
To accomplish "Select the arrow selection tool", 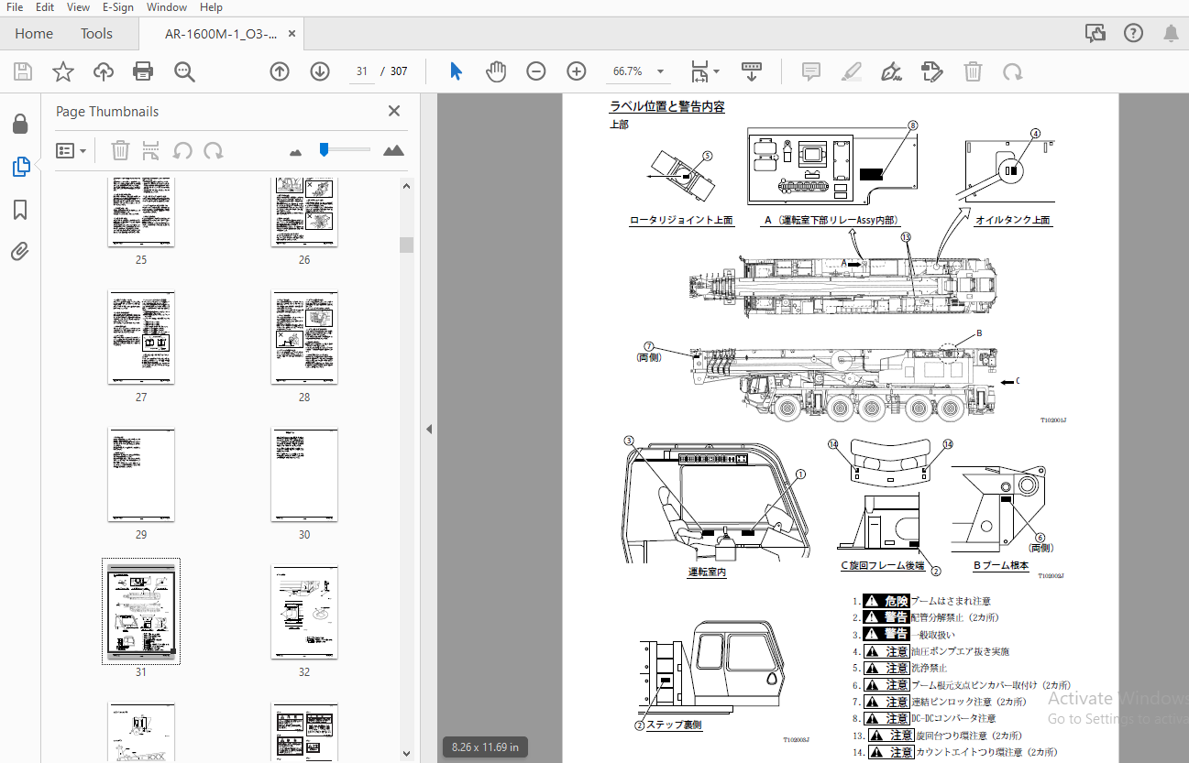I will (456, 71).
